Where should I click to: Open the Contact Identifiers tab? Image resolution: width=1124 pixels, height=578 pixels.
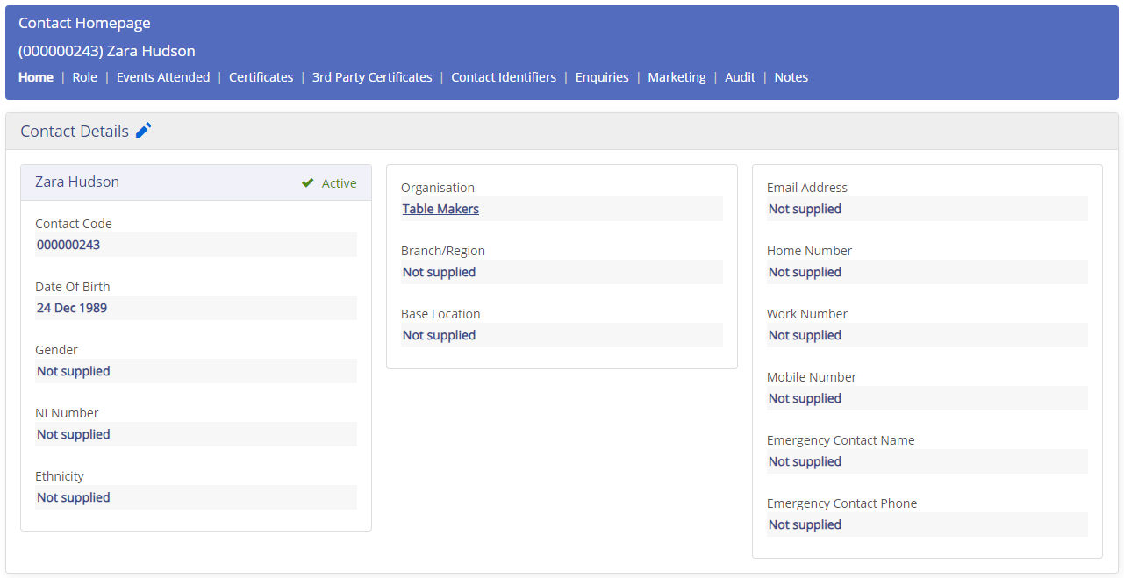click(x=504, y=77)
